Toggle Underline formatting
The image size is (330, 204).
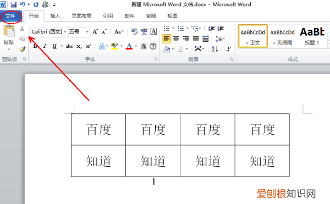tap(54, 46)
